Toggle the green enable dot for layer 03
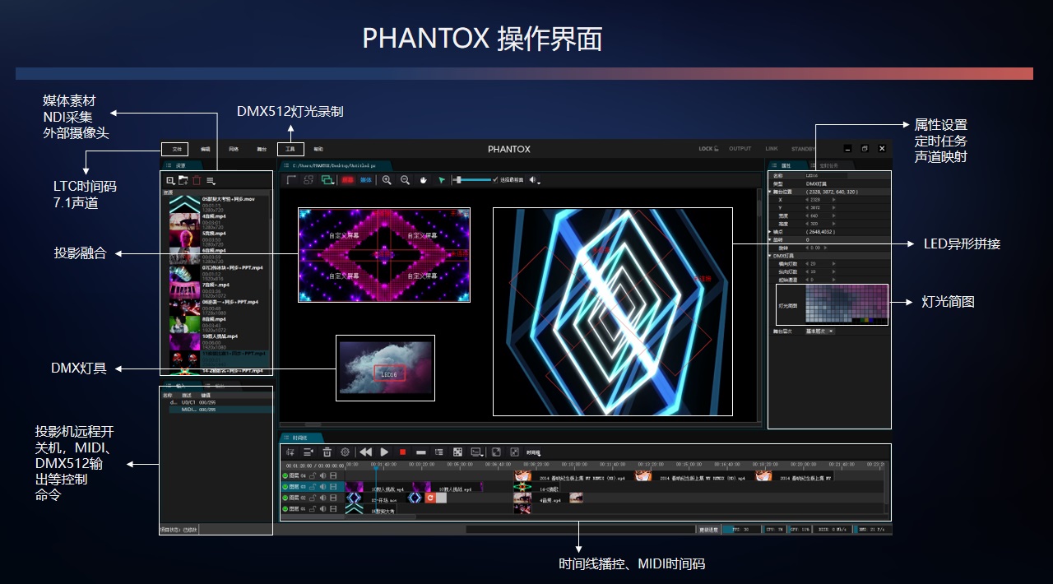The image size is (1053, 584). (x=285, y=487)
